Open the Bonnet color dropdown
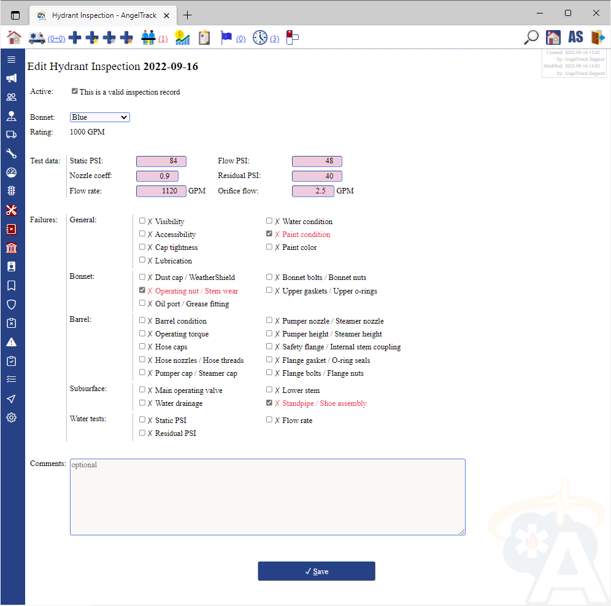The width and height of the screenshot is (611, 606). click(99, 117)
